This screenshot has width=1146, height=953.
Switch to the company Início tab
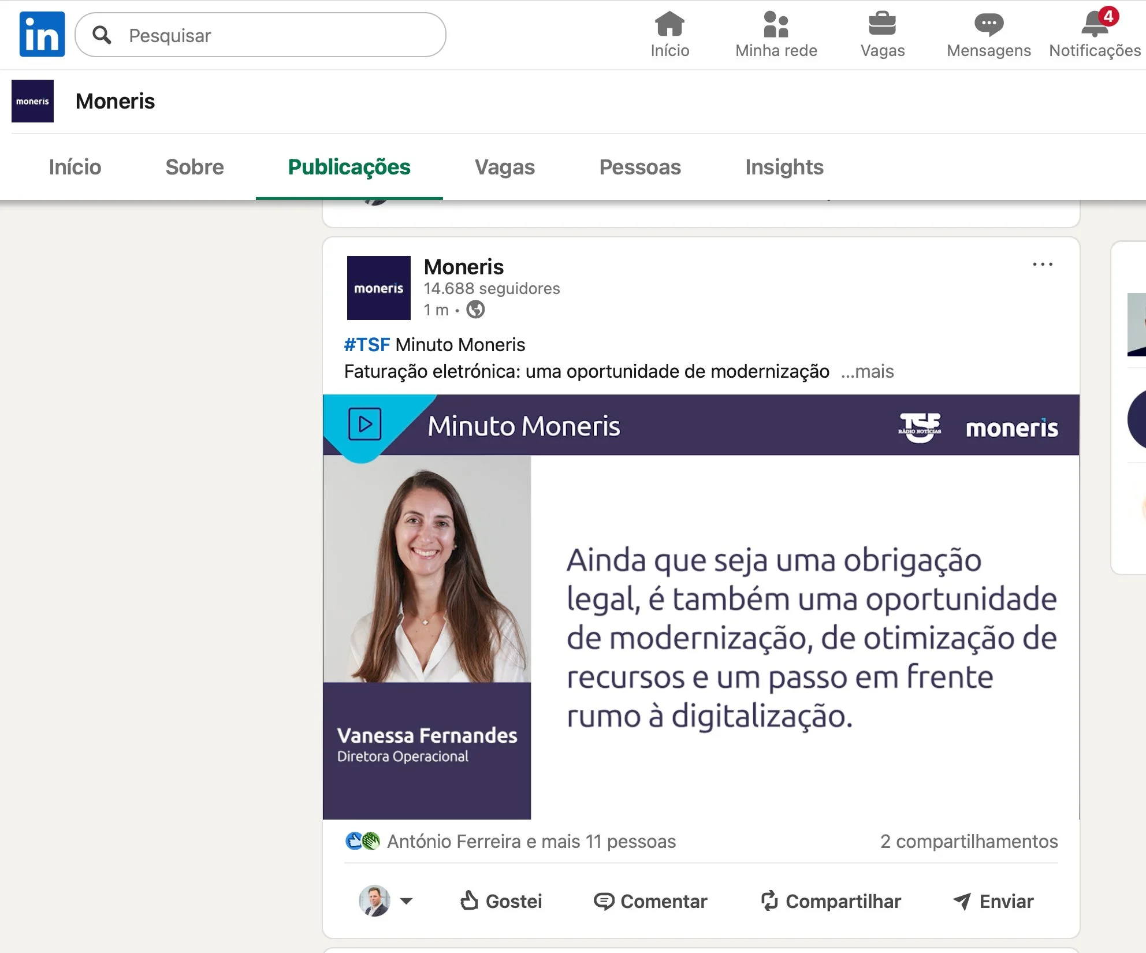click(75, 167)
